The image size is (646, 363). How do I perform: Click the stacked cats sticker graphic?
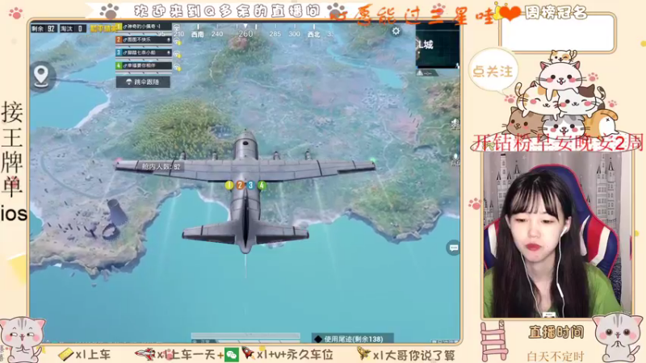click(x=563, y=93)
